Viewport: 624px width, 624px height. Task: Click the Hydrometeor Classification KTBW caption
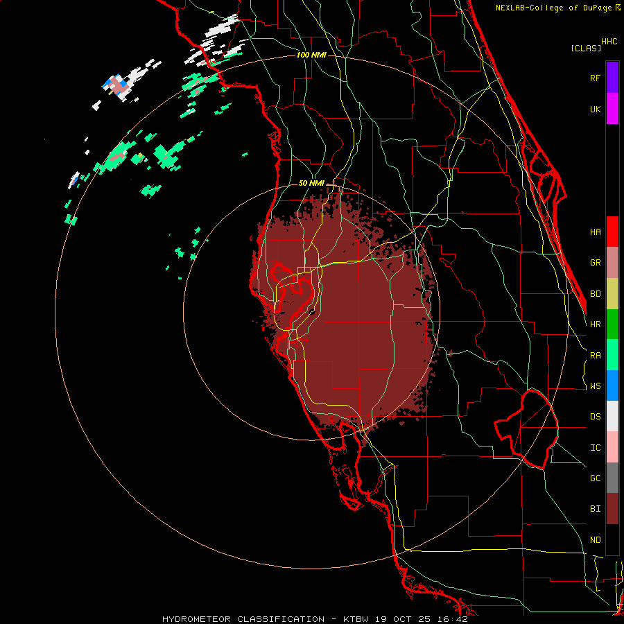(x=315, y=619)
